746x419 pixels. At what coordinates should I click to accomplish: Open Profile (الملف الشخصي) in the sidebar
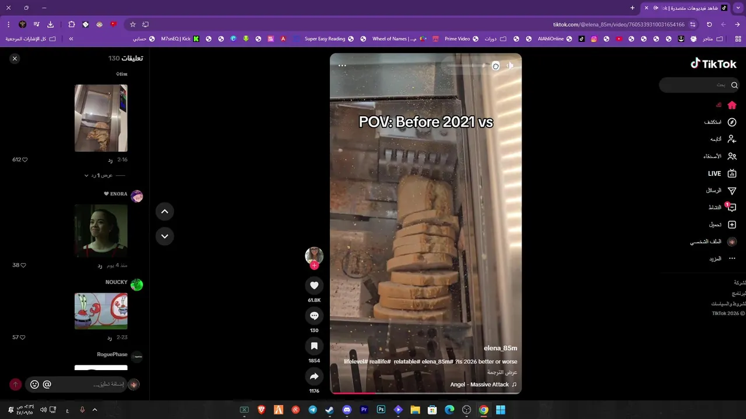(x=713, y=242)
